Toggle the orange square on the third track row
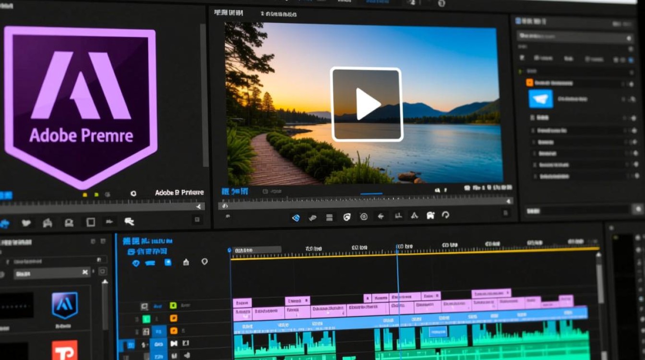The height and width of the screenshot is (360, 645). click(x=174, y=331)
